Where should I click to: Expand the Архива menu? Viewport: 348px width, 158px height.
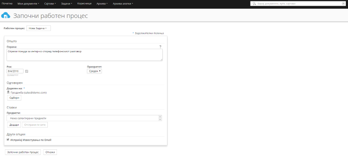[102, 3]
